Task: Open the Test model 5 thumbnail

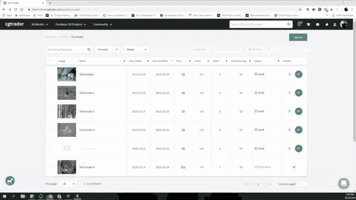Action: point(67,130)
